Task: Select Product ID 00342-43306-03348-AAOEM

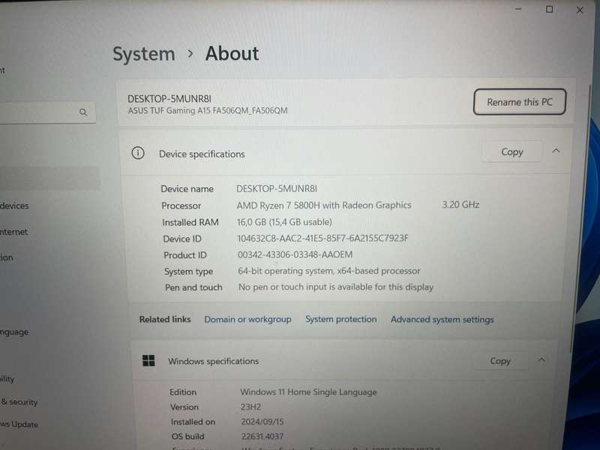Action: pos(295,255)
